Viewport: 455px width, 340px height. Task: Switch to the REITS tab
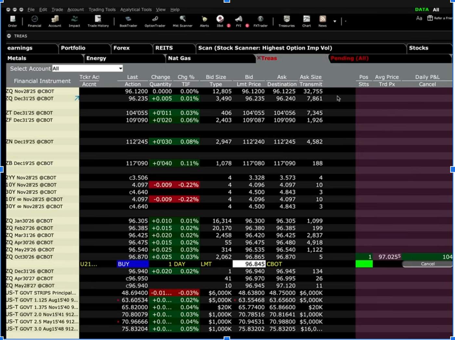174,48
